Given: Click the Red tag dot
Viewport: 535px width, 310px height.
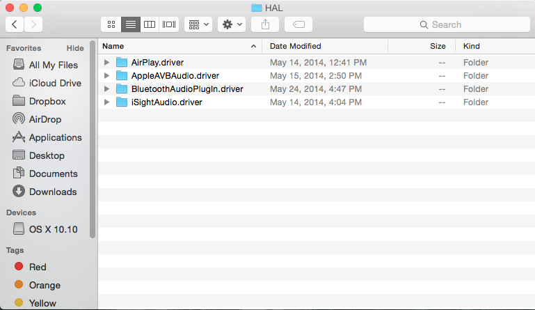Looking at the screenshot, I should click(x=19, y=266).
